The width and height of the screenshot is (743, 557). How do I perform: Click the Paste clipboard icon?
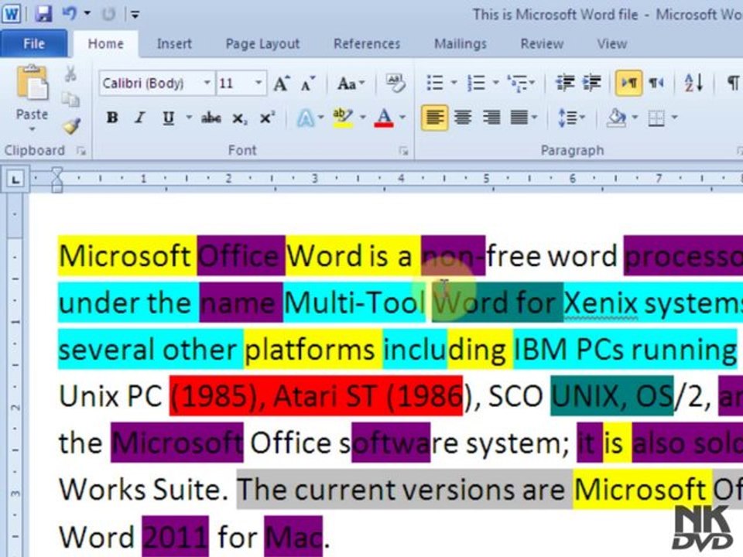tap(33, 84)
